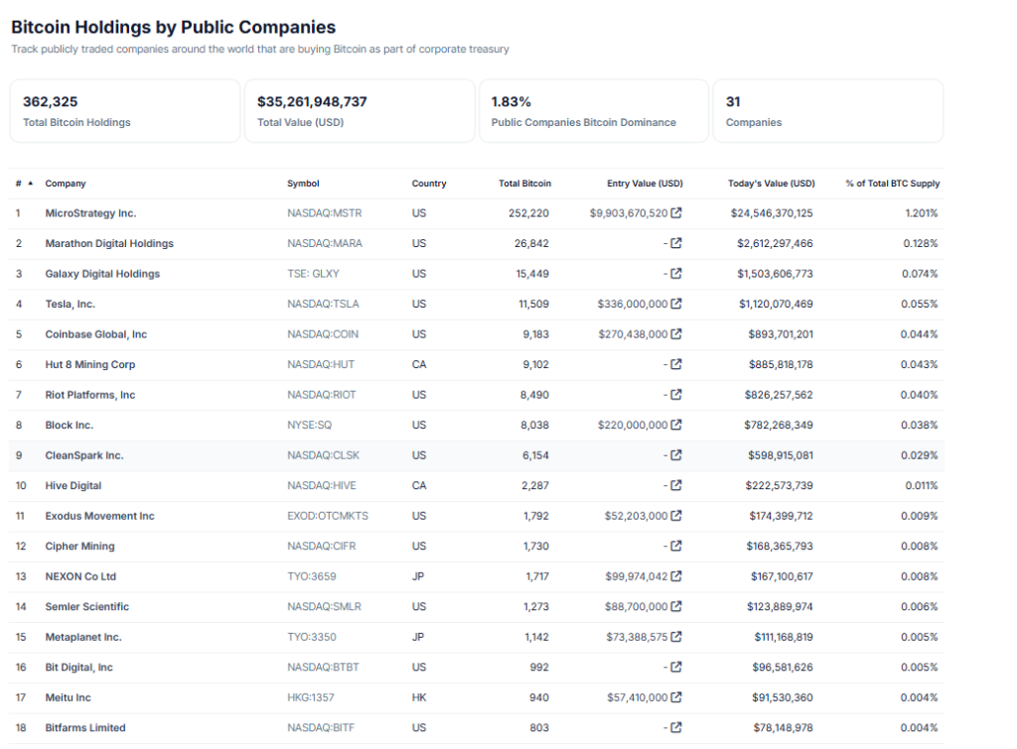Click the Country column header
The image size is (1017, 749).
[429, 184]
